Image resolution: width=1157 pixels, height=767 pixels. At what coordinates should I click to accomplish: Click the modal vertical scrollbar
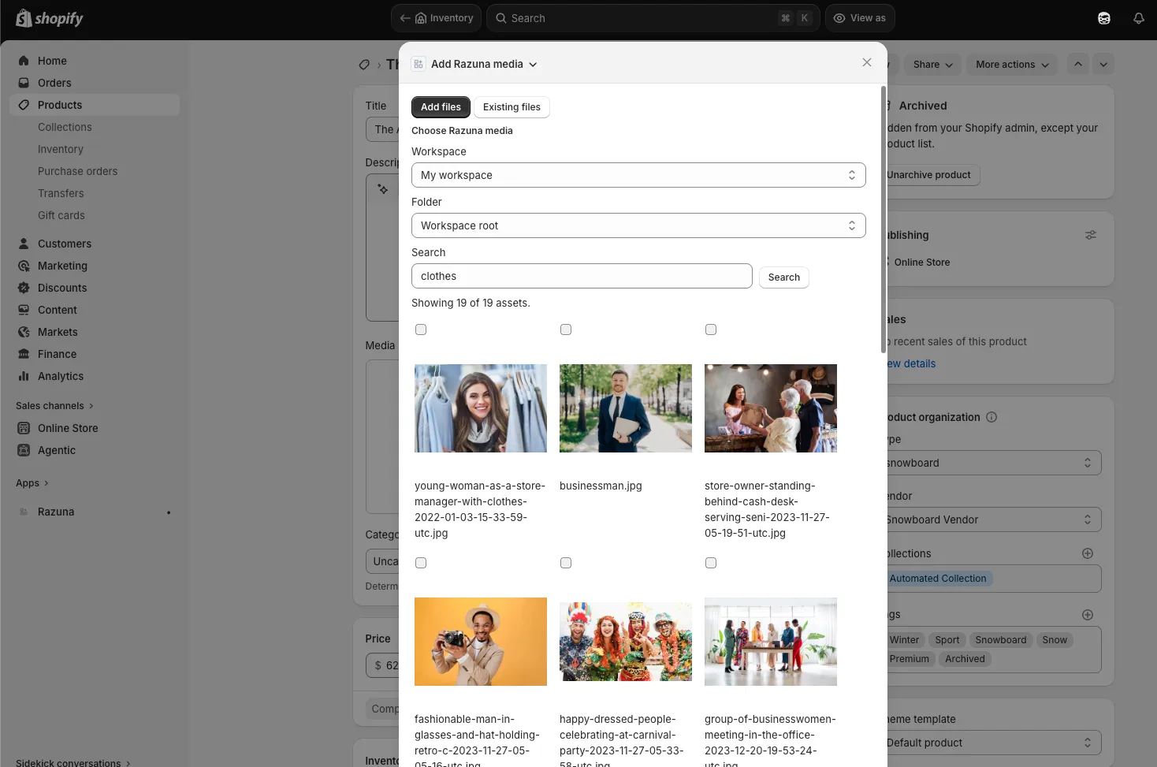pyautogui.click(x=883, y=220)
